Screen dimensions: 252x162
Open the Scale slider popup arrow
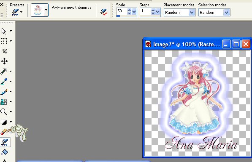point(134,12)
